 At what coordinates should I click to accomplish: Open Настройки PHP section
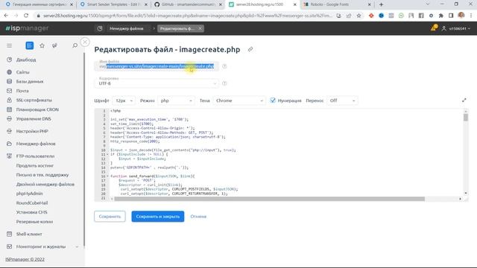[x=32, y=131]
